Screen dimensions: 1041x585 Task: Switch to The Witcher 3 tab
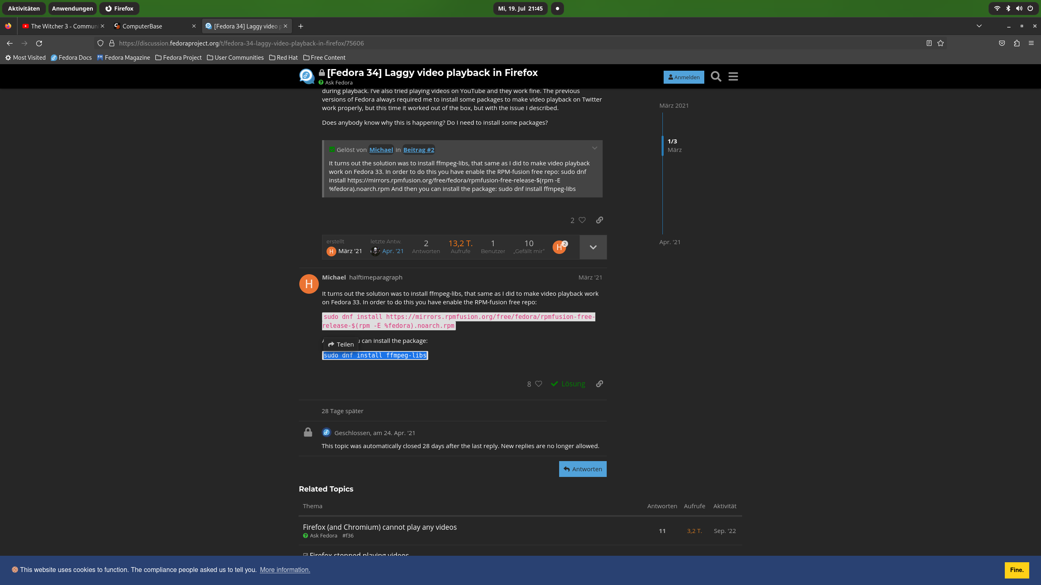coord(63,26)
